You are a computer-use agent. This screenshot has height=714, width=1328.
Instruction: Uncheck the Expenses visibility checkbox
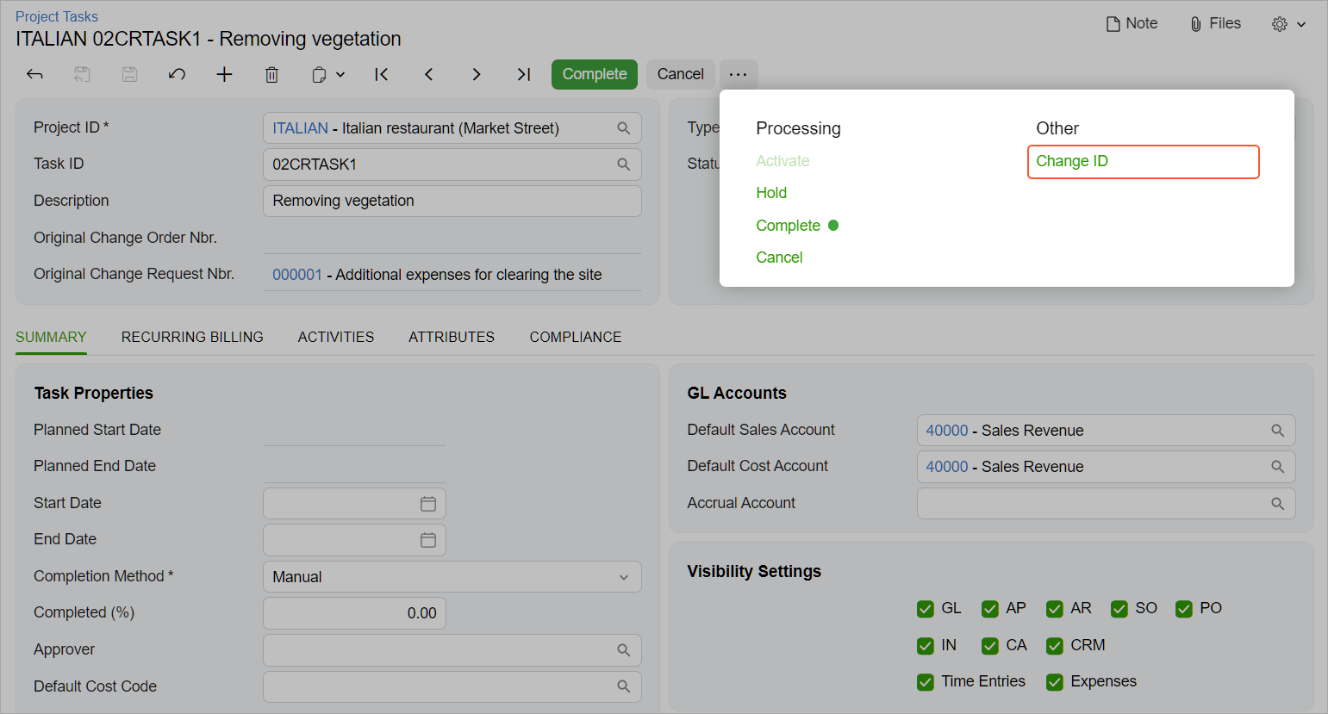(x=1055, y=682)
